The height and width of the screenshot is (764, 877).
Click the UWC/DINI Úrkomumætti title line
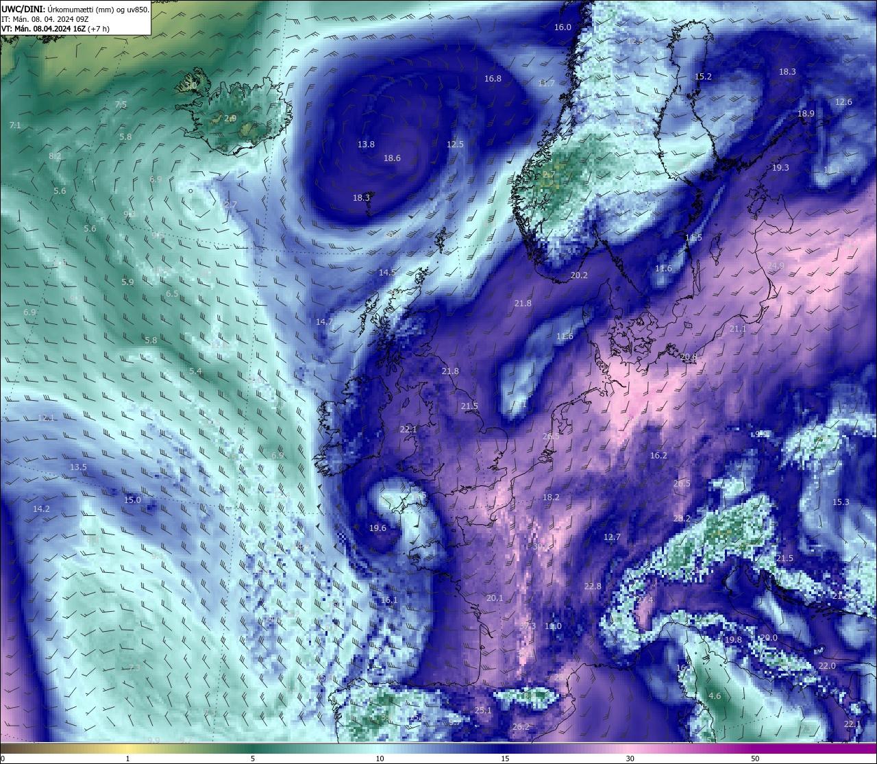[75, 10]
